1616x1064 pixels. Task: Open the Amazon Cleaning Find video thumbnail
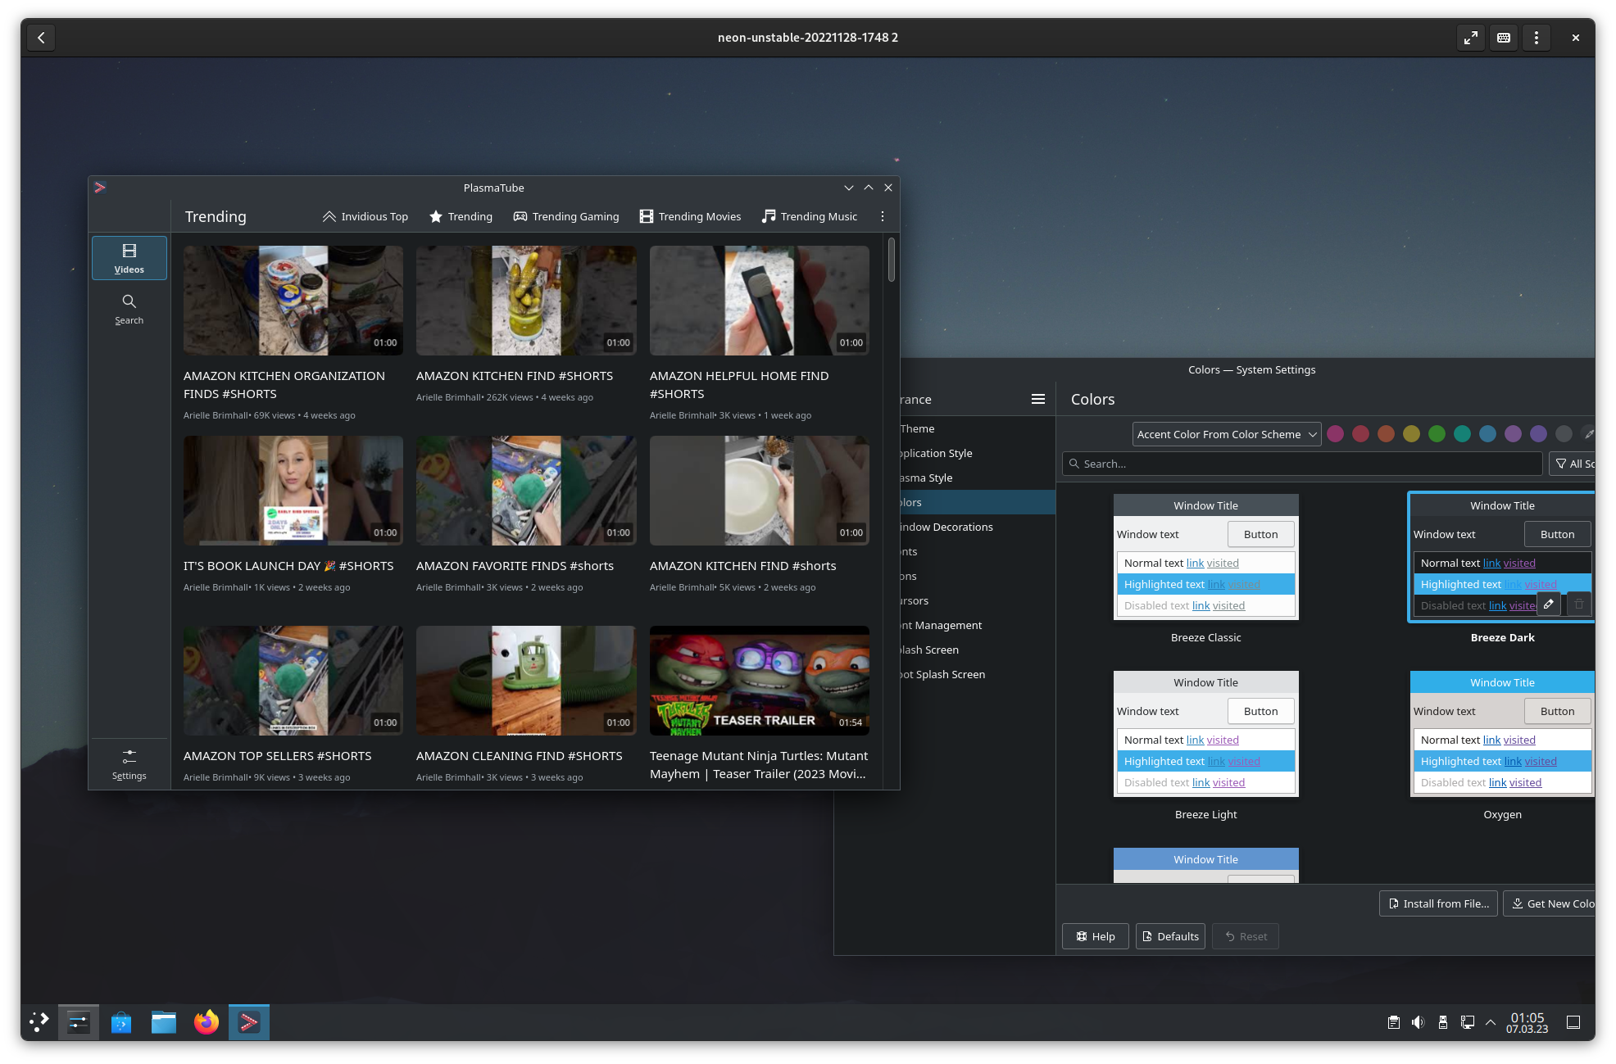(526, 681)
